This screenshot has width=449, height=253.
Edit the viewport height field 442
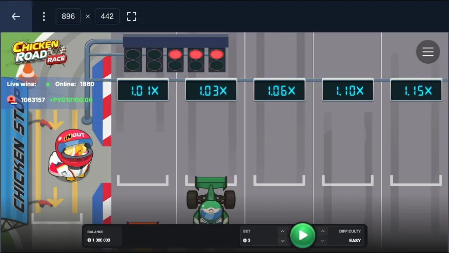pyautogui.click(x=107, y=16)
